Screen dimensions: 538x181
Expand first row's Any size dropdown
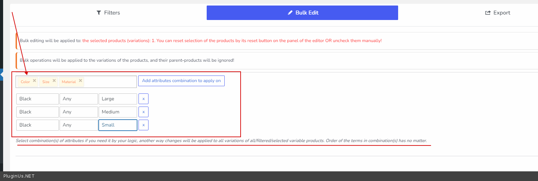click(x=79, y=99)
